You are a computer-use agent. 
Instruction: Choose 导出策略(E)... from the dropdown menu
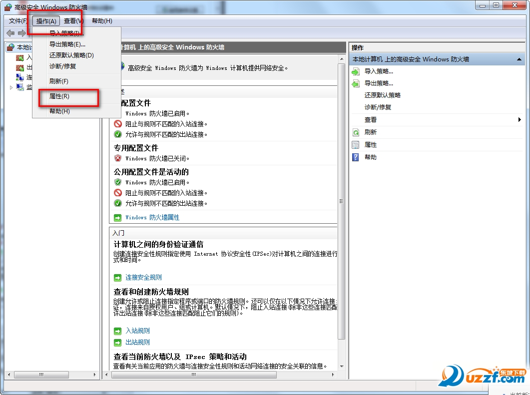(x=67, y=44)
